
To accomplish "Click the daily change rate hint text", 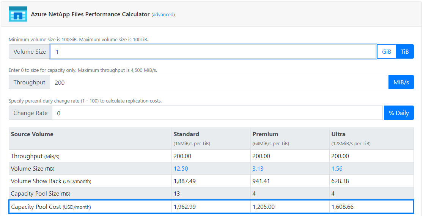I will 85,101.
